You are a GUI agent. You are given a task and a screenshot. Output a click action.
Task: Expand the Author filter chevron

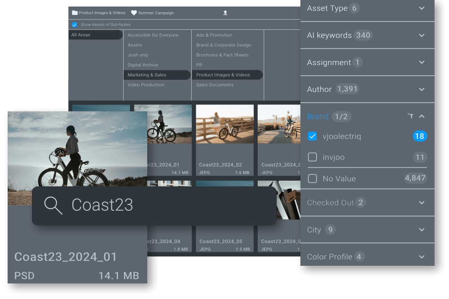click(421, 90)
